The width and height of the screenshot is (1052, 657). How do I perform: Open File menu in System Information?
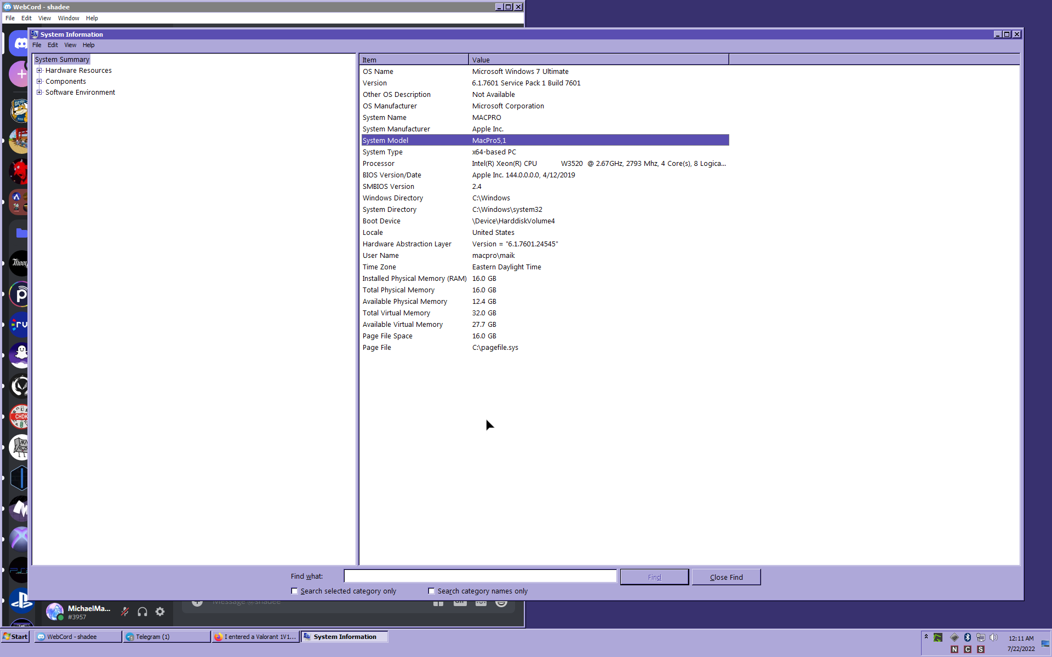tap(37, 45)
